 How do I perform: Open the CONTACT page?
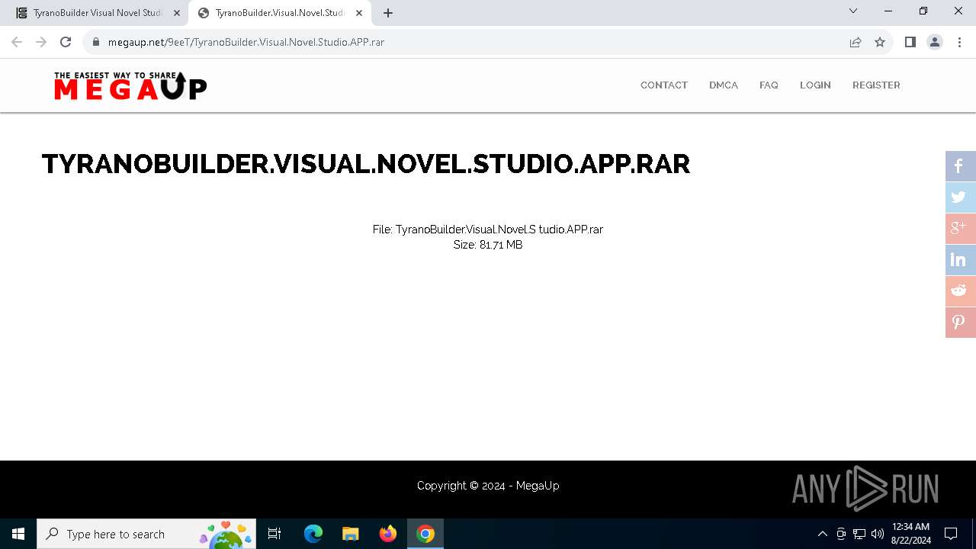pos(664,85)
